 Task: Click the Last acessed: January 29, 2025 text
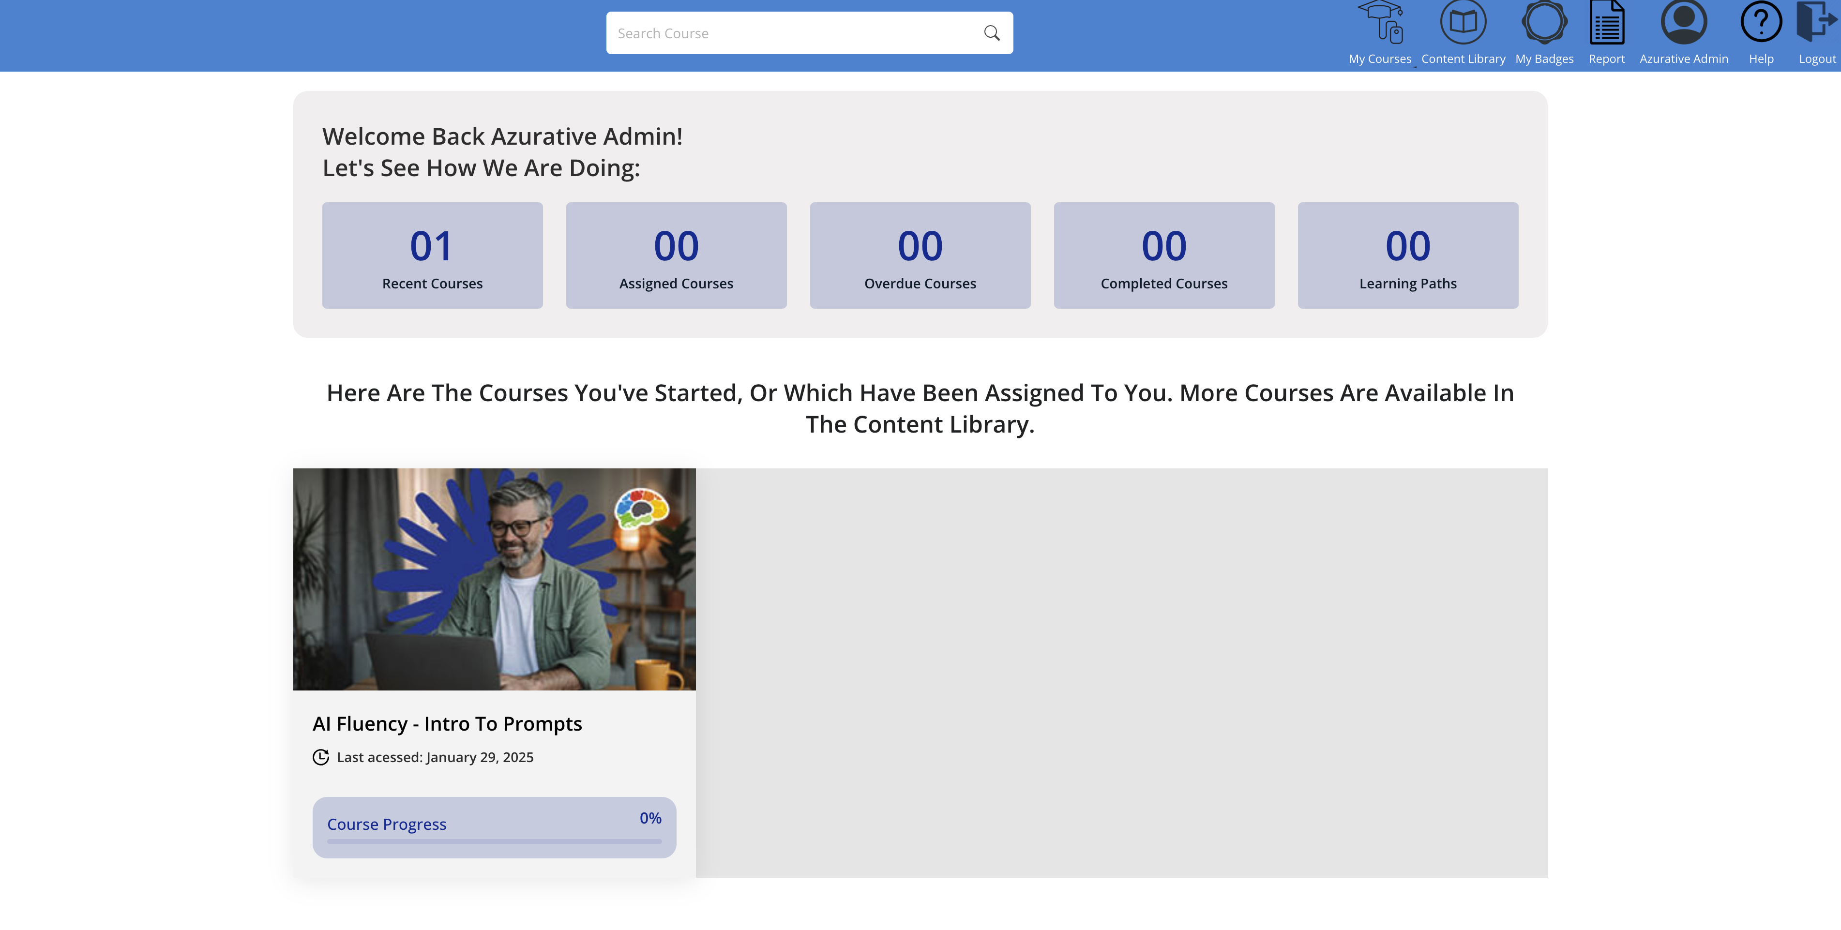(x=435, y=757)
